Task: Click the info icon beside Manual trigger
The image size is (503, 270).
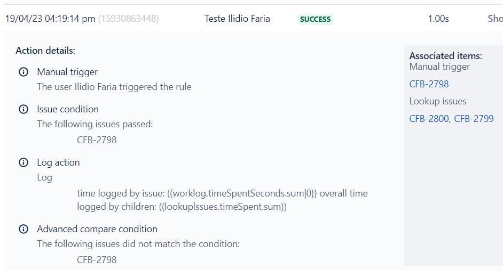Action: point(23,72)
